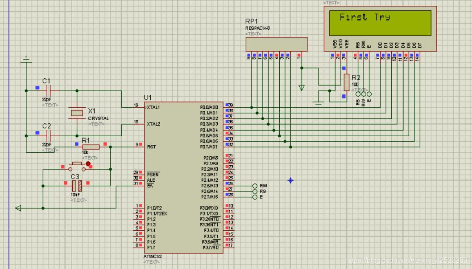Click the RW terminal on P2.5
Viewport: 472px width, 269px height.
tap(255, 186)
